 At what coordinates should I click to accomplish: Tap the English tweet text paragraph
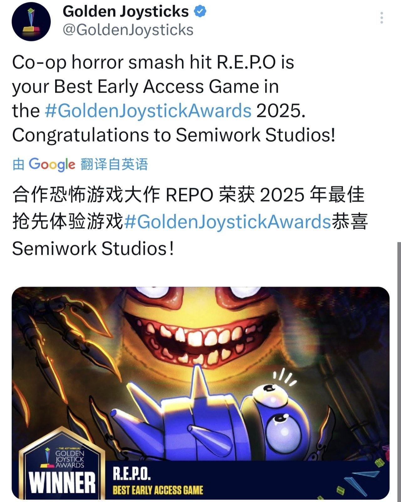(x=174, y=99)
